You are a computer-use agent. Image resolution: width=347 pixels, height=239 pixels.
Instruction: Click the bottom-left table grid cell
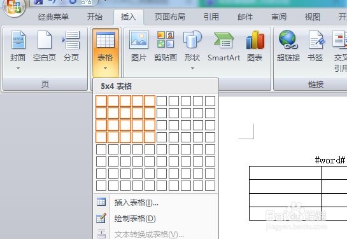tap(101, 186)
